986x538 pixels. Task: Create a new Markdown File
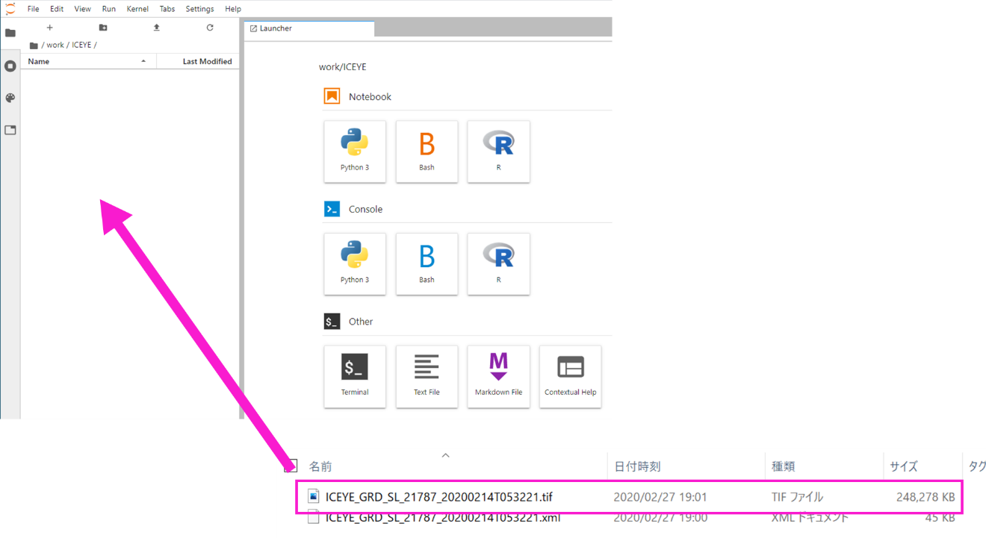pyautogui.click(x=498, y=376)
